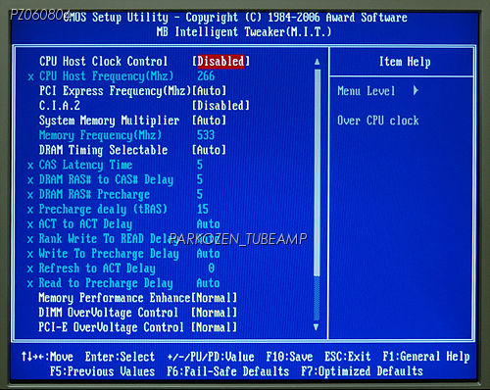Click the 533 memory frequency value
Viewport: 490px width, 390px height.
(x=206, y=135)
